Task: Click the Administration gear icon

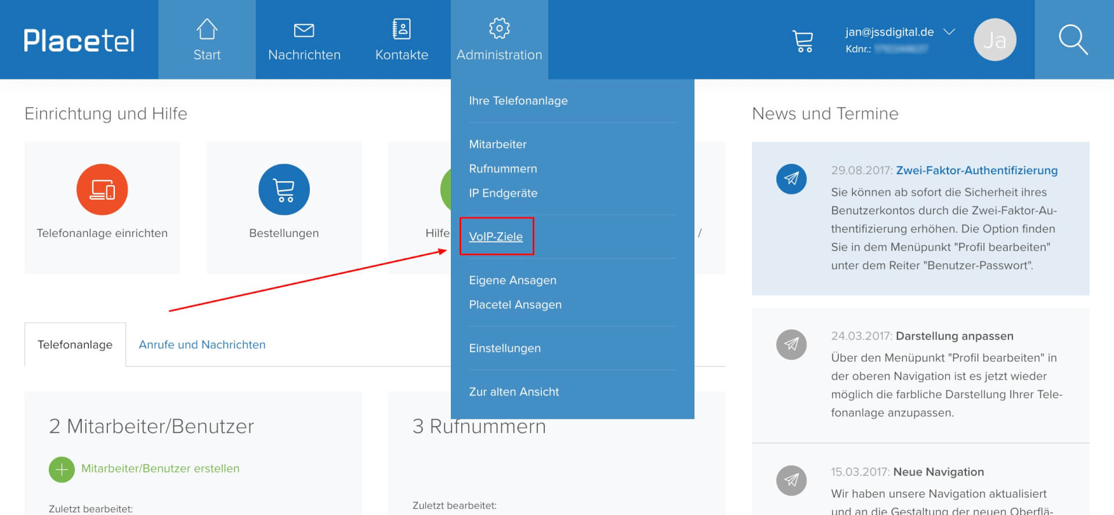Action: click(499, 28)
